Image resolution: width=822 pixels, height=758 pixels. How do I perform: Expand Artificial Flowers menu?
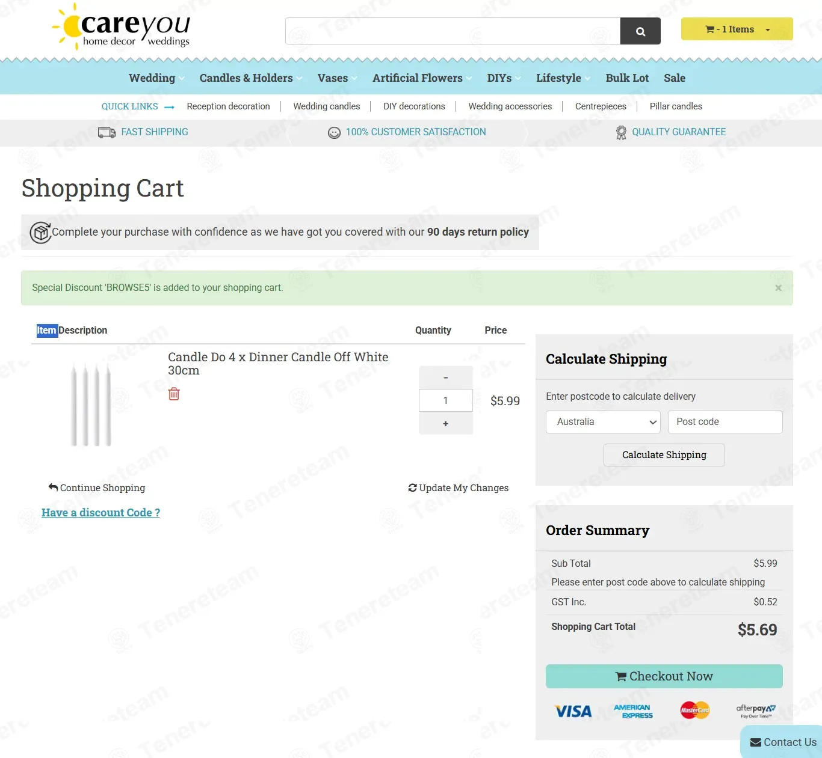tap(422, 78)
